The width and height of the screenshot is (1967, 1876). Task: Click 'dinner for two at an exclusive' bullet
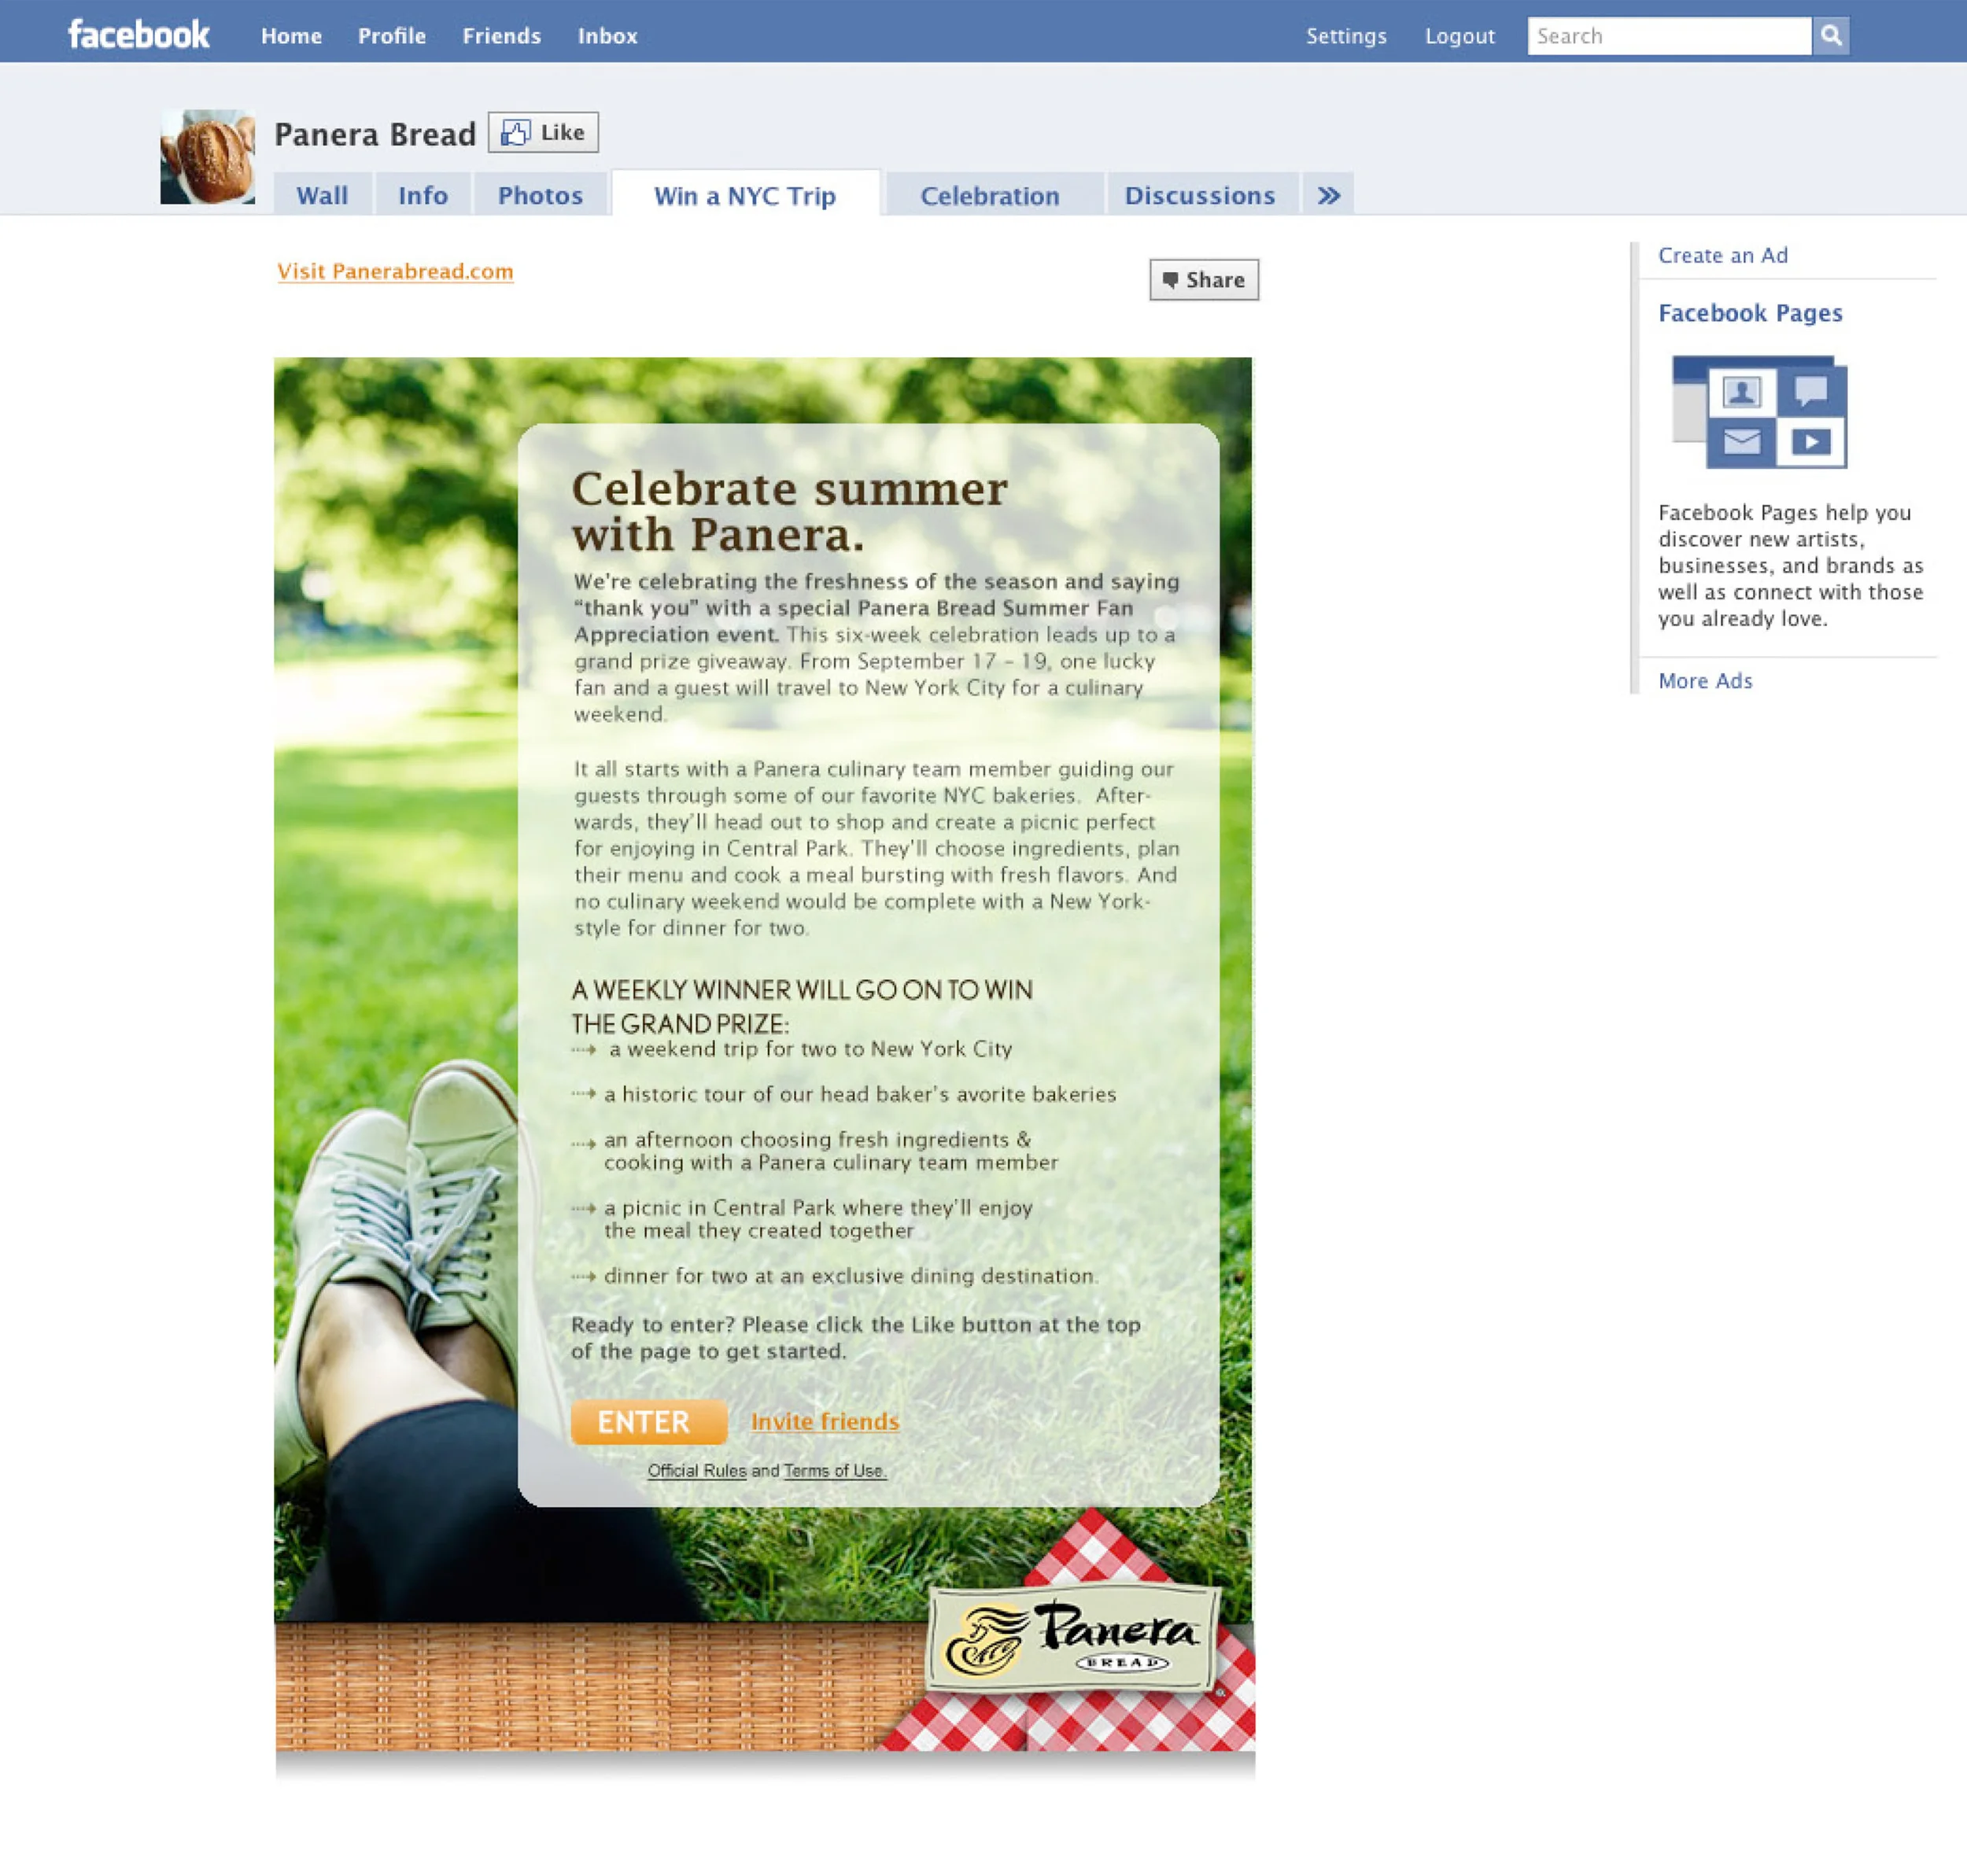851,1276
